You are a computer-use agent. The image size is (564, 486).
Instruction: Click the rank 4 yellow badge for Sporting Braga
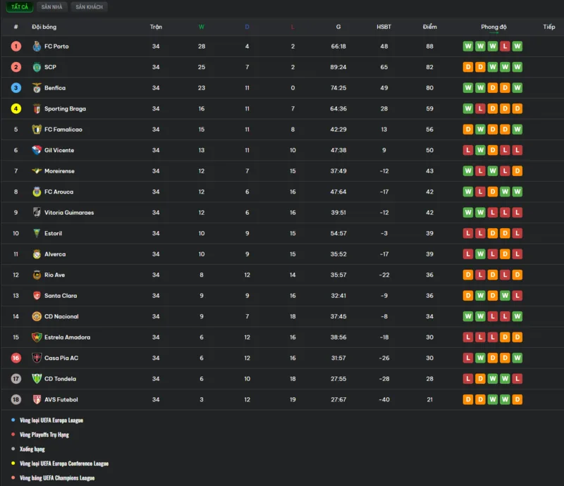point(16,108)
